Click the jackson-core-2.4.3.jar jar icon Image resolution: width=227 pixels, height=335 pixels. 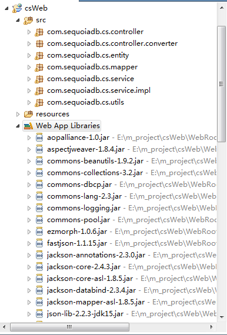39,267
